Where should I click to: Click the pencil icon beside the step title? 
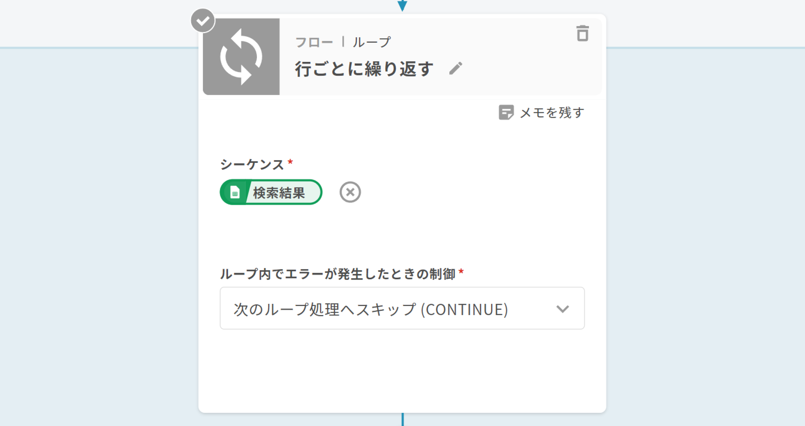coord(456,68)
